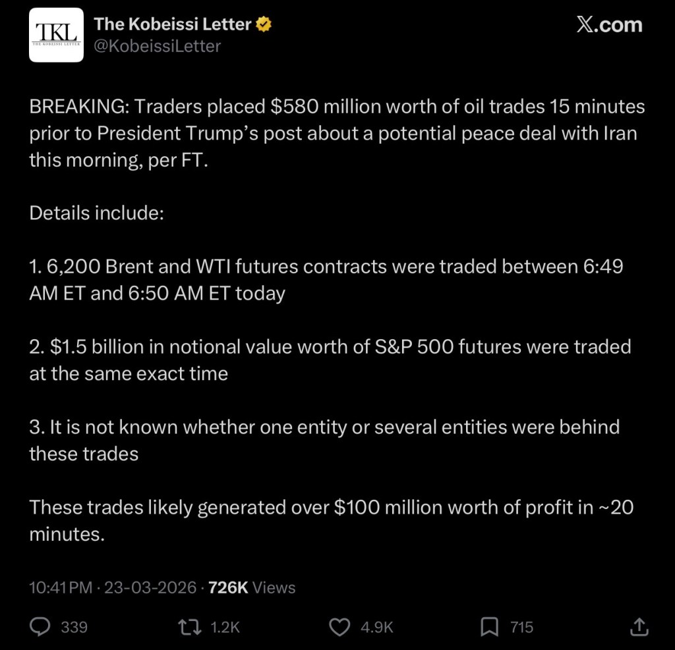Click the 6,200 Brent and WTI futures paragraph
Image resolution: width=675 pixels, height=650 pixels.
tap(326, 280)
